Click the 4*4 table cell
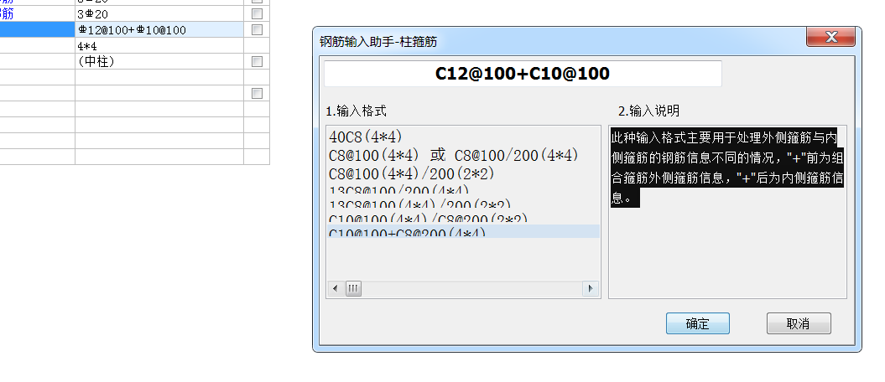Image resolution: width=885 pixels, height=382 pixels. pyautogui.click(x=159, y=45)
